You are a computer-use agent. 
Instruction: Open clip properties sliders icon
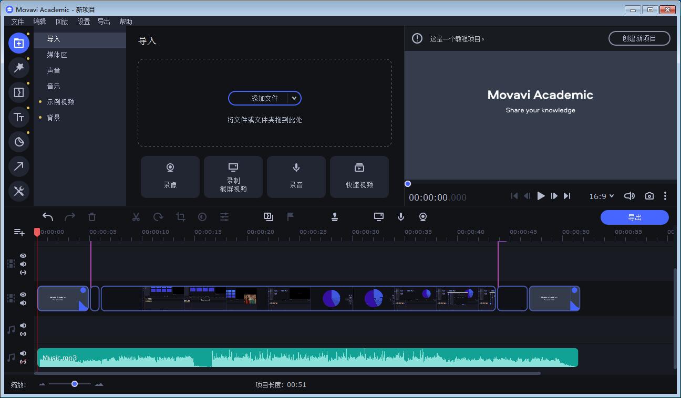224,217
